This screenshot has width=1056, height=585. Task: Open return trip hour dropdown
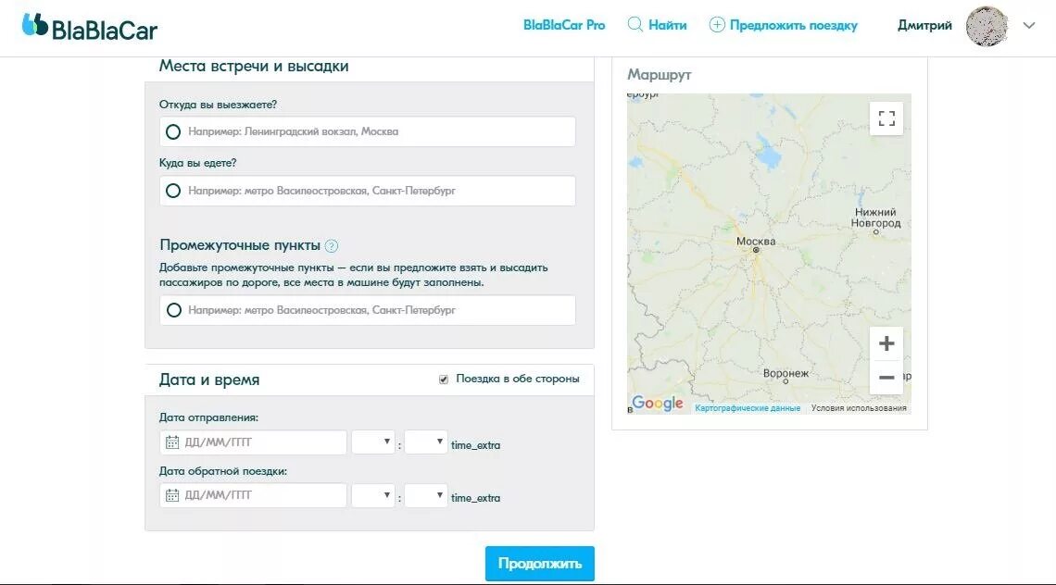pyautogui.click(x=373, y=495)
